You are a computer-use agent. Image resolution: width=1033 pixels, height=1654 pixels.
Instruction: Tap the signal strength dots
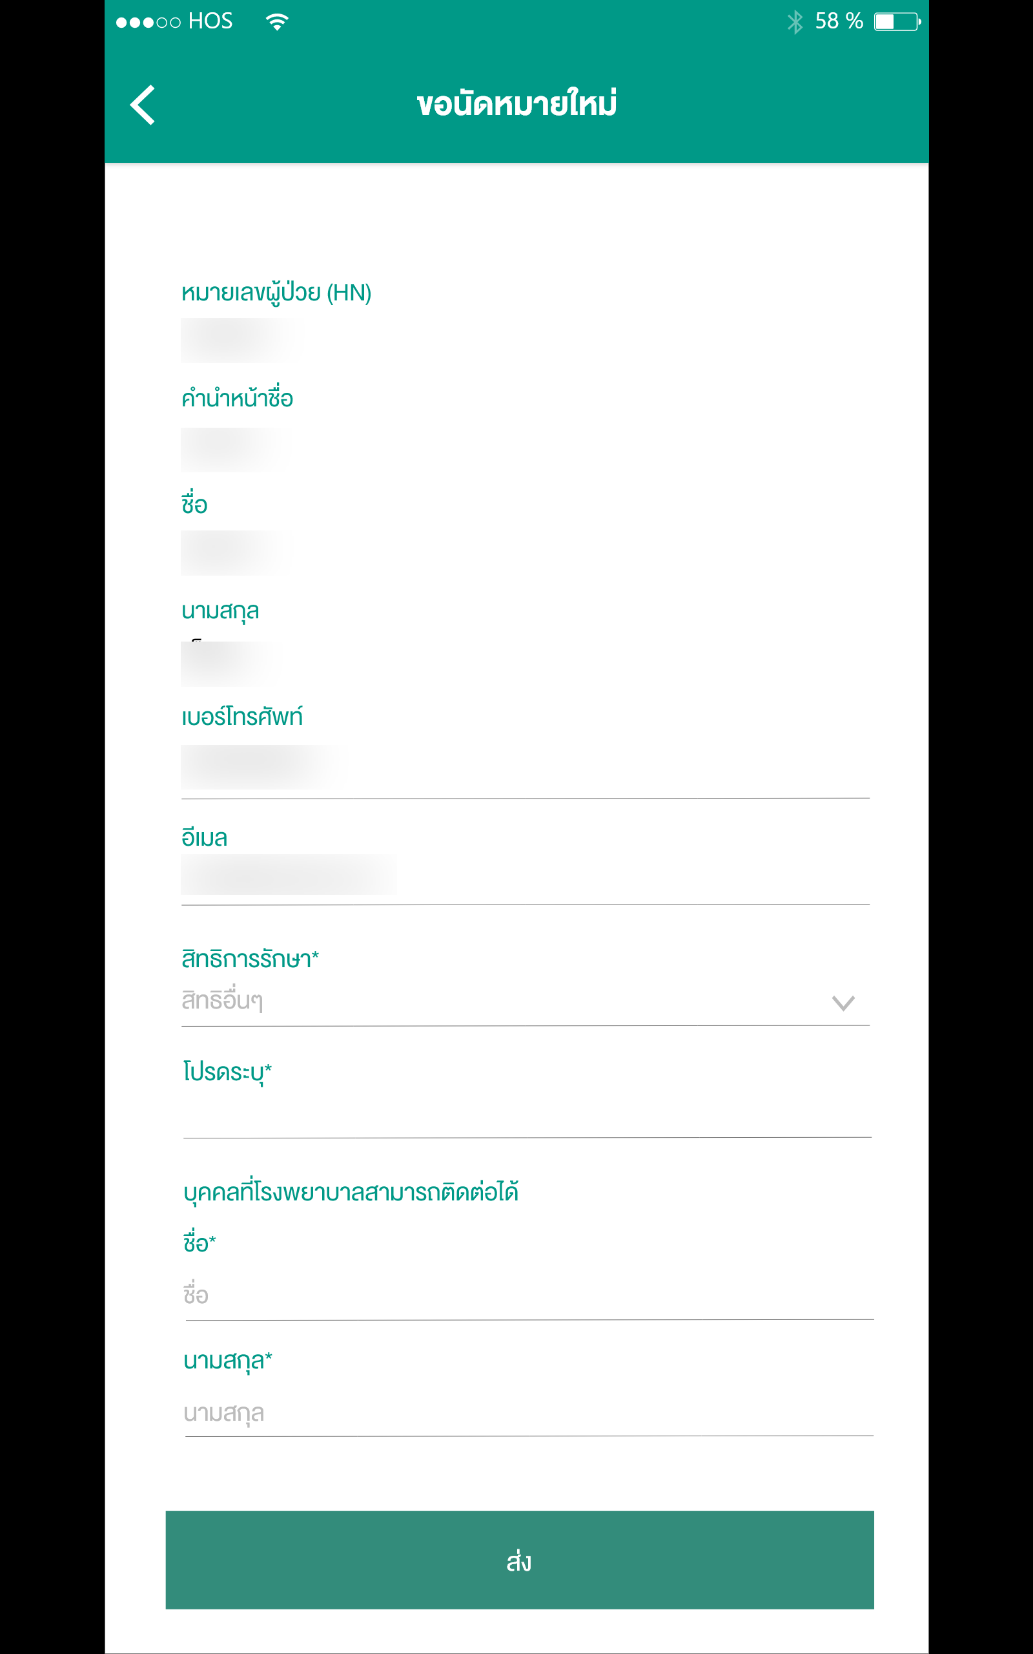[x=148, y=23]
